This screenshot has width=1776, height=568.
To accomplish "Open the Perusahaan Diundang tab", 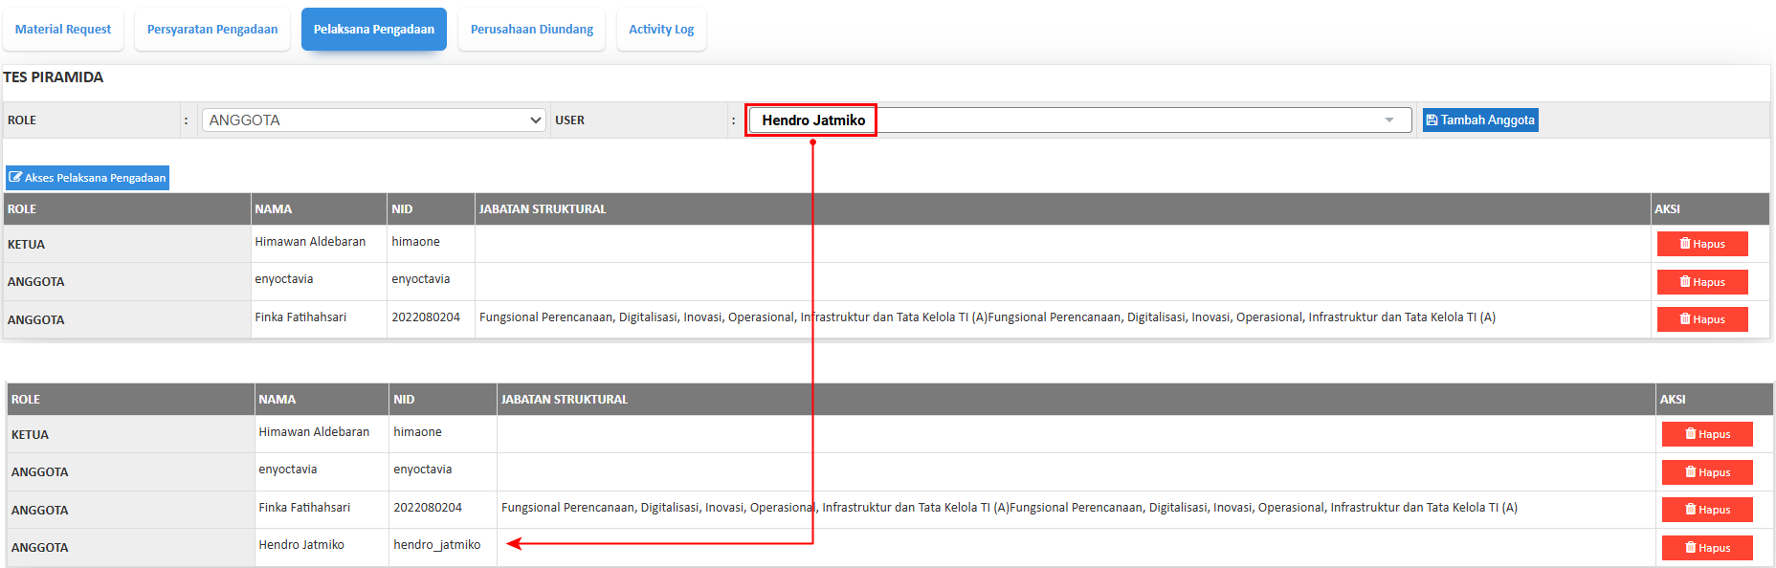I will click(x=532, y=30).
